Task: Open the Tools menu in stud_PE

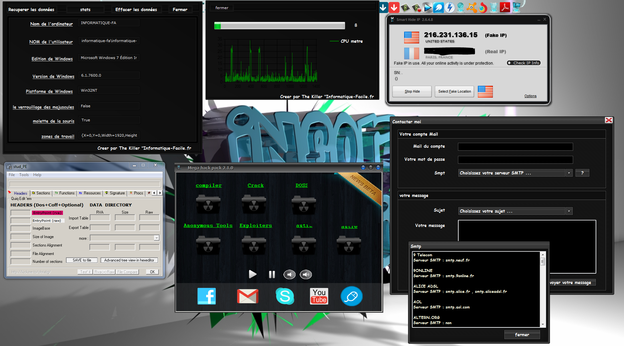Action: point(24,175)
